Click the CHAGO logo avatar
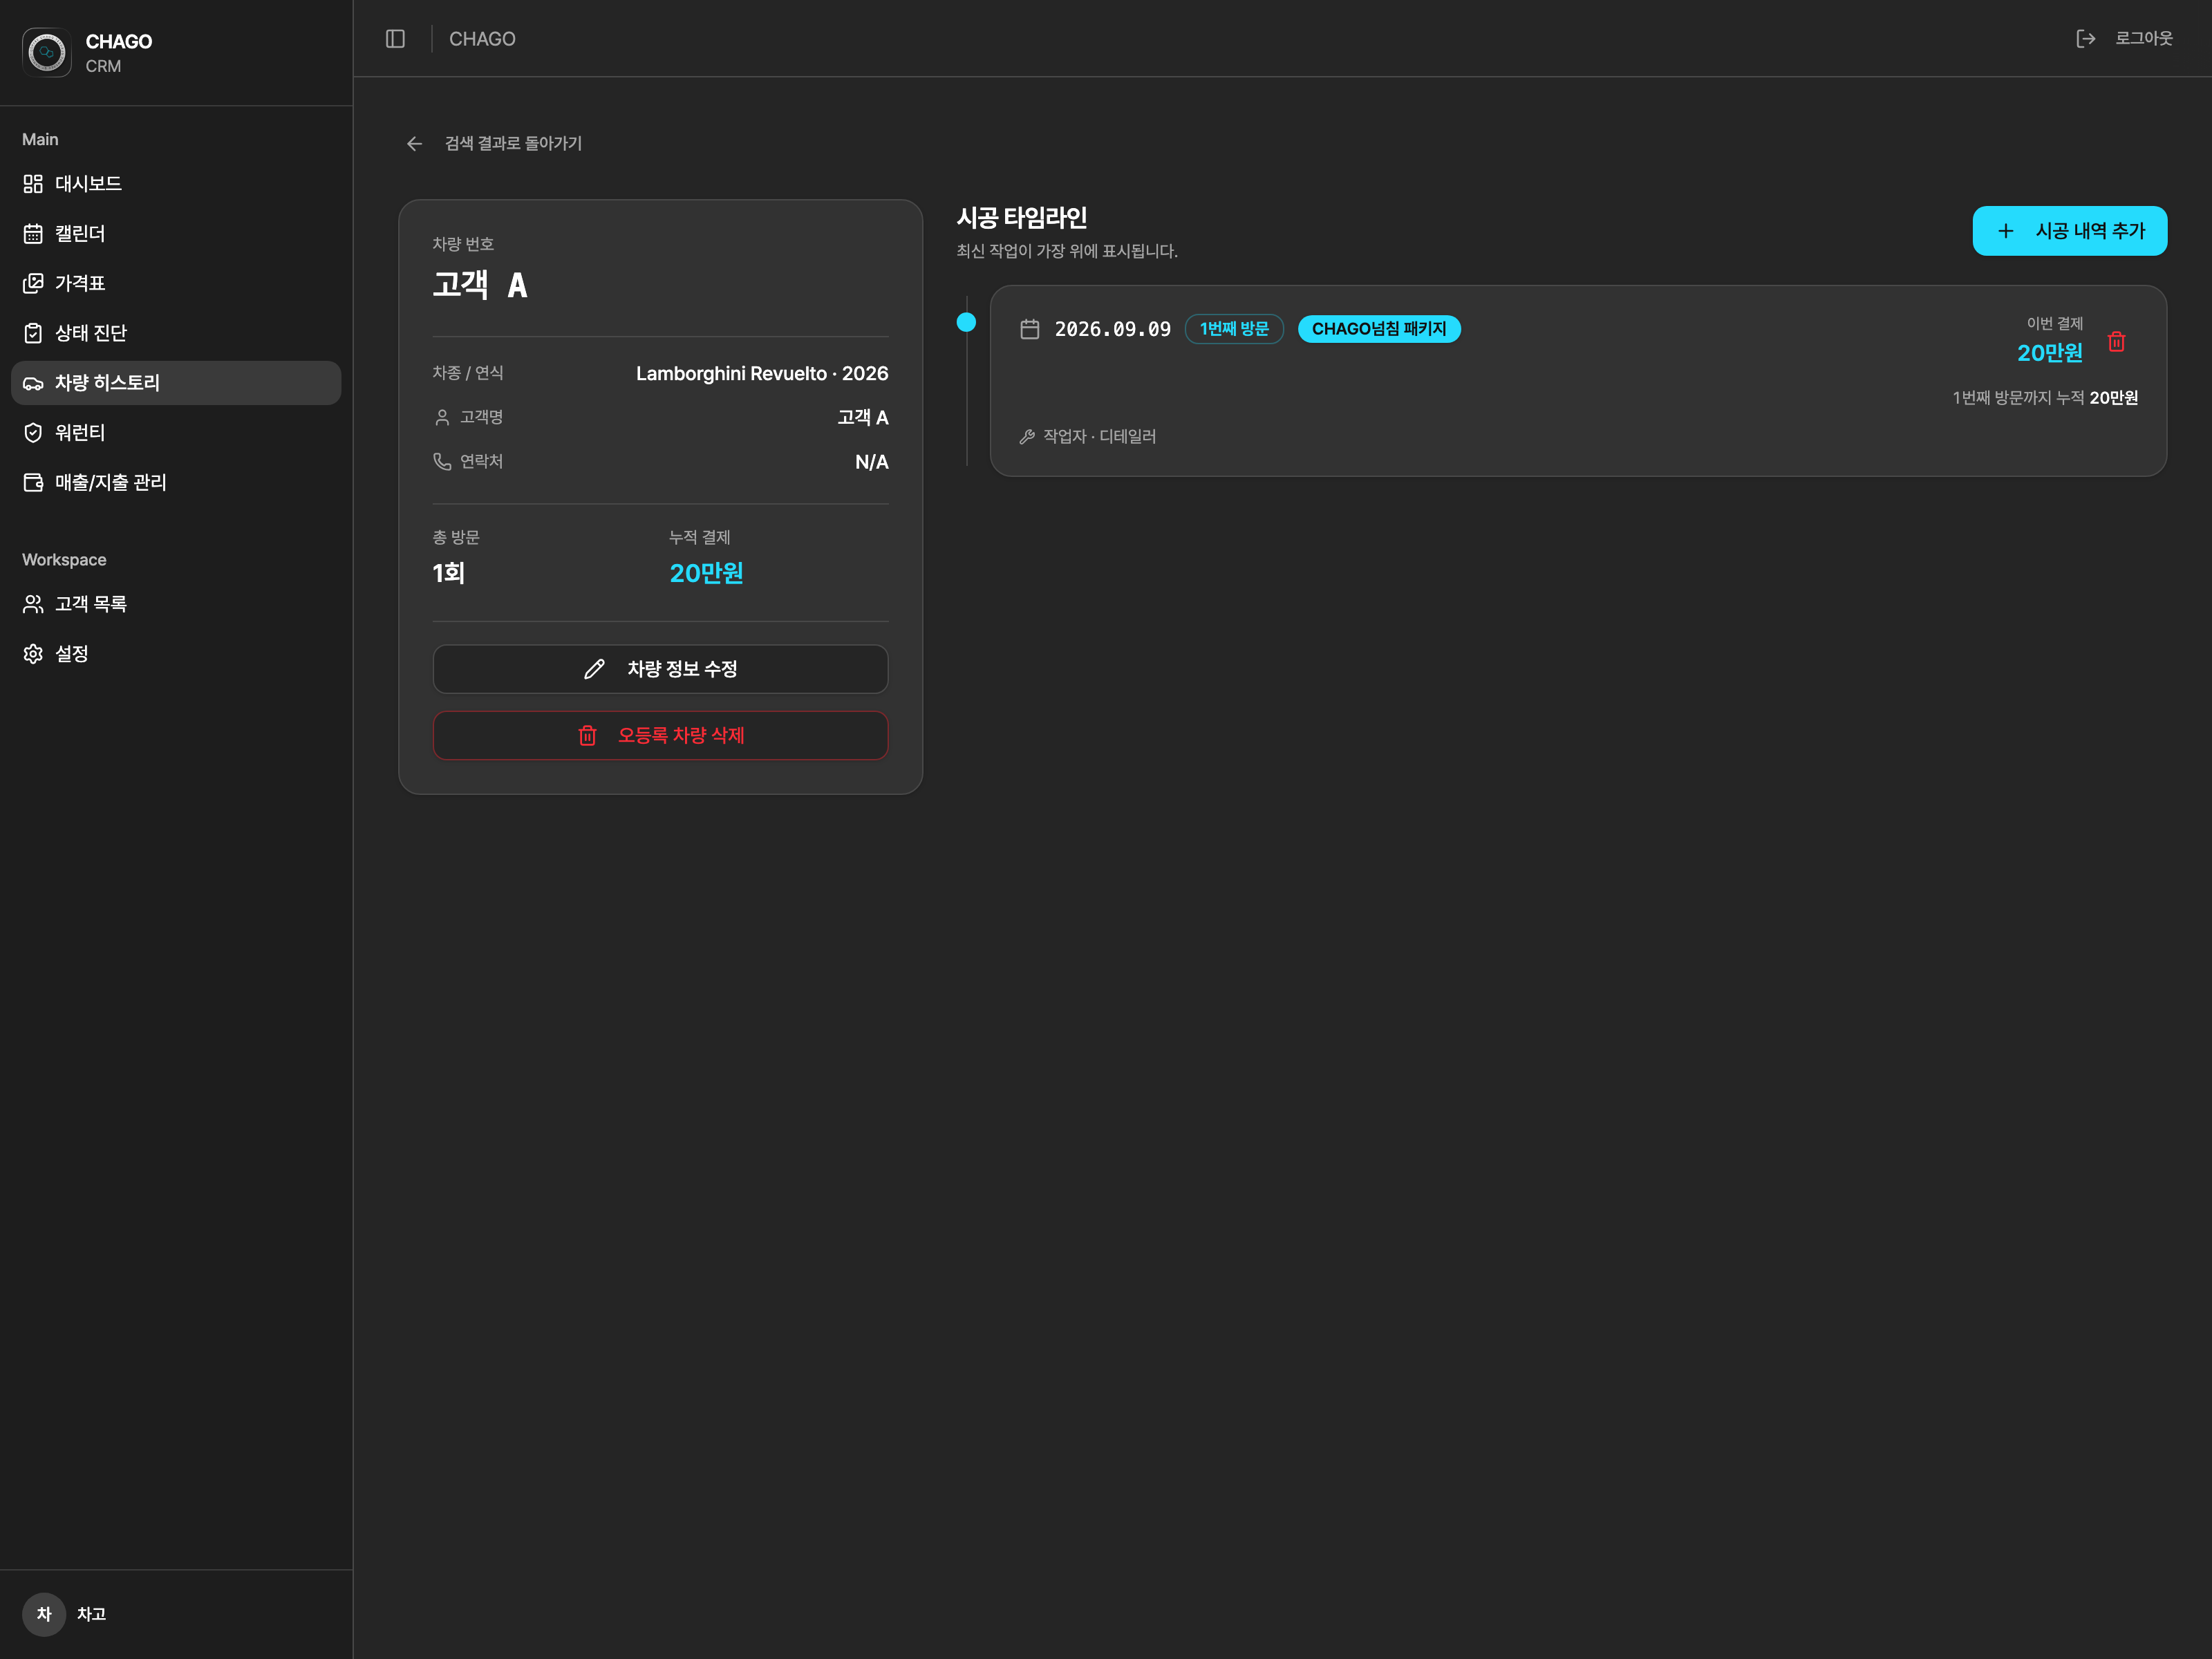 click(x=47, y=52)
